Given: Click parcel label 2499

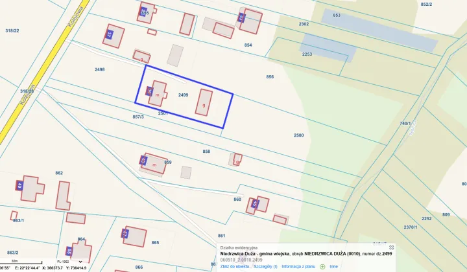Looking at the screenshot, I should tap(183, 95).
